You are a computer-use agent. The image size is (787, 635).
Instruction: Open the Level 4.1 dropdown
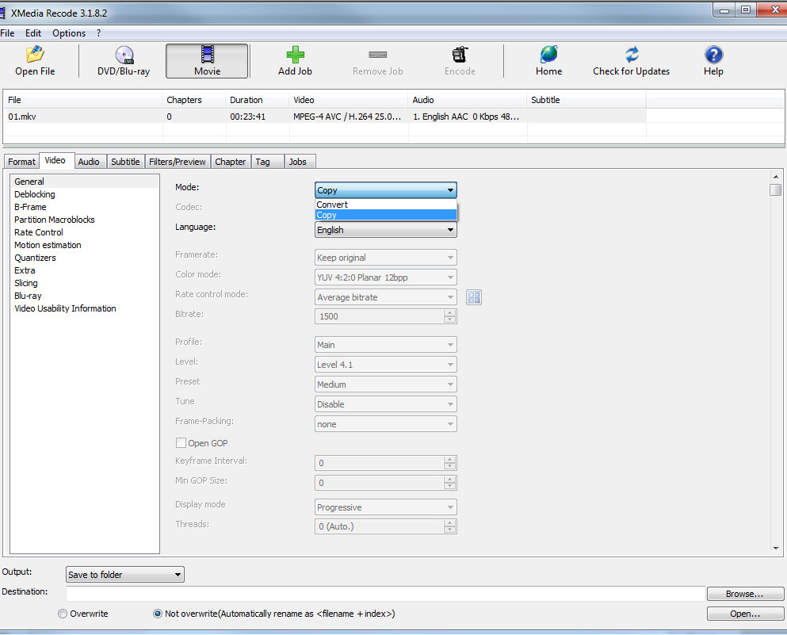coord(385,365)
